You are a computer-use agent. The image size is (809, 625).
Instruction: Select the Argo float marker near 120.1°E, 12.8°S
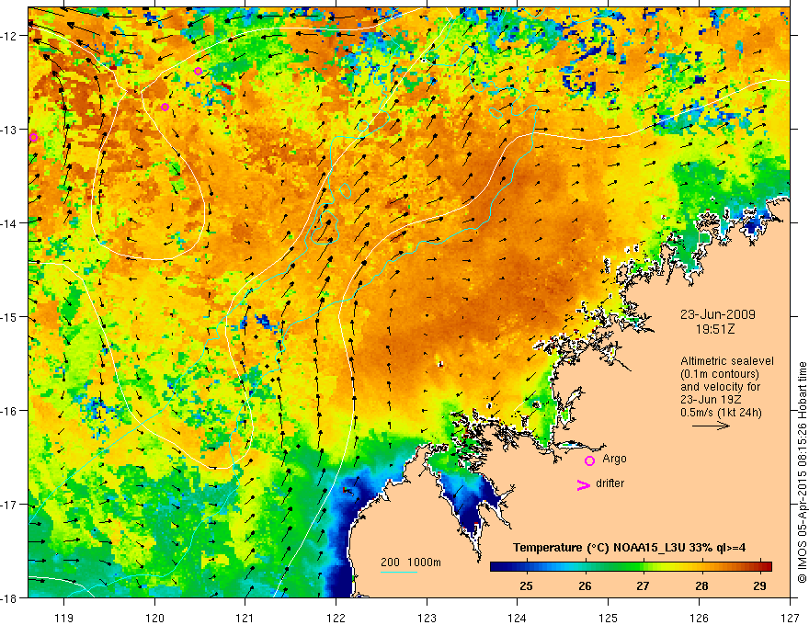165,107
